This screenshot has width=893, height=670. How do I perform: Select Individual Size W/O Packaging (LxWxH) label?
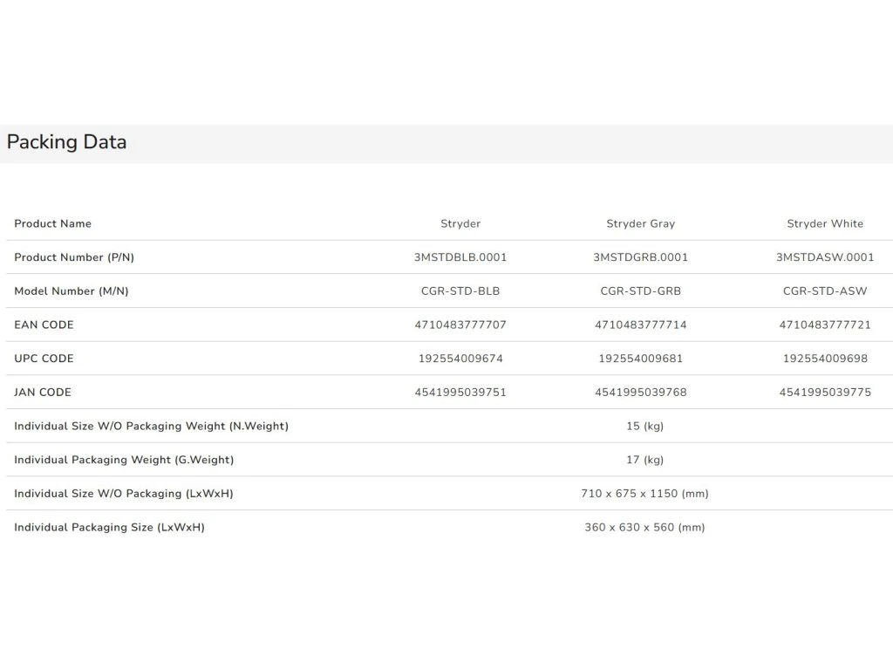tap(124, 494)
